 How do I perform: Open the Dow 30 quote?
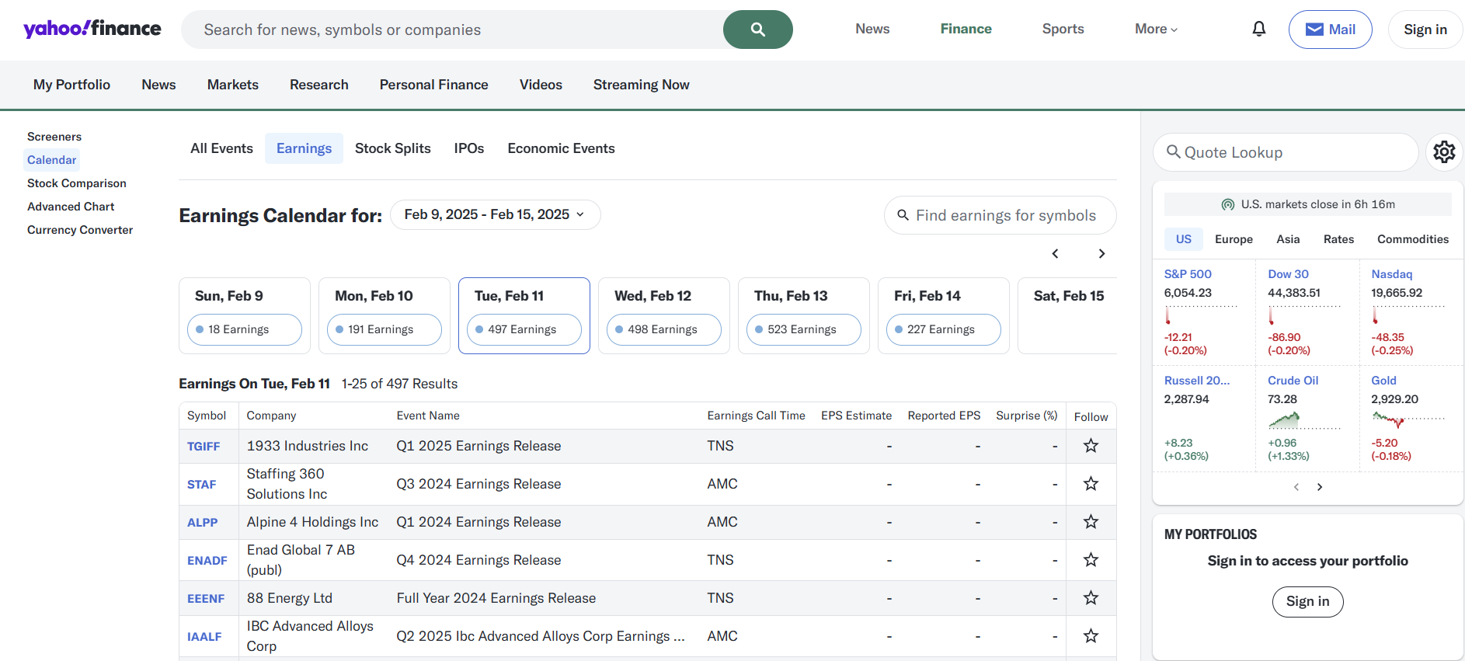pos(1288,274)
